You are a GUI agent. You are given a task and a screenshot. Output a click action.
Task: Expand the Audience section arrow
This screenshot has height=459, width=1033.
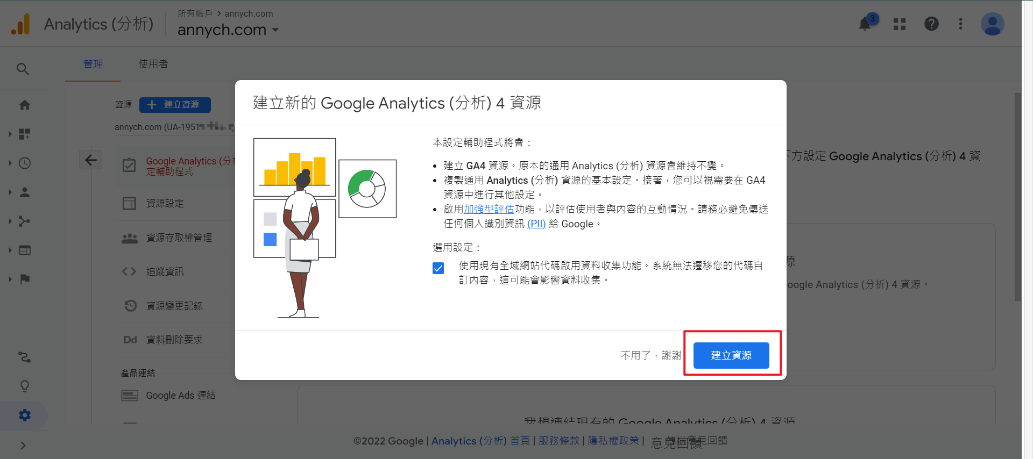(x=10, y=192)
